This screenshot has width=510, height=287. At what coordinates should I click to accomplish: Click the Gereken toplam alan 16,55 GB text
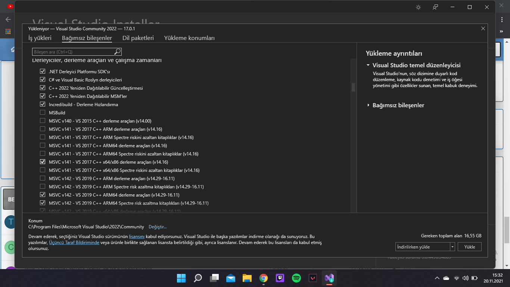(x=451, y=236)
